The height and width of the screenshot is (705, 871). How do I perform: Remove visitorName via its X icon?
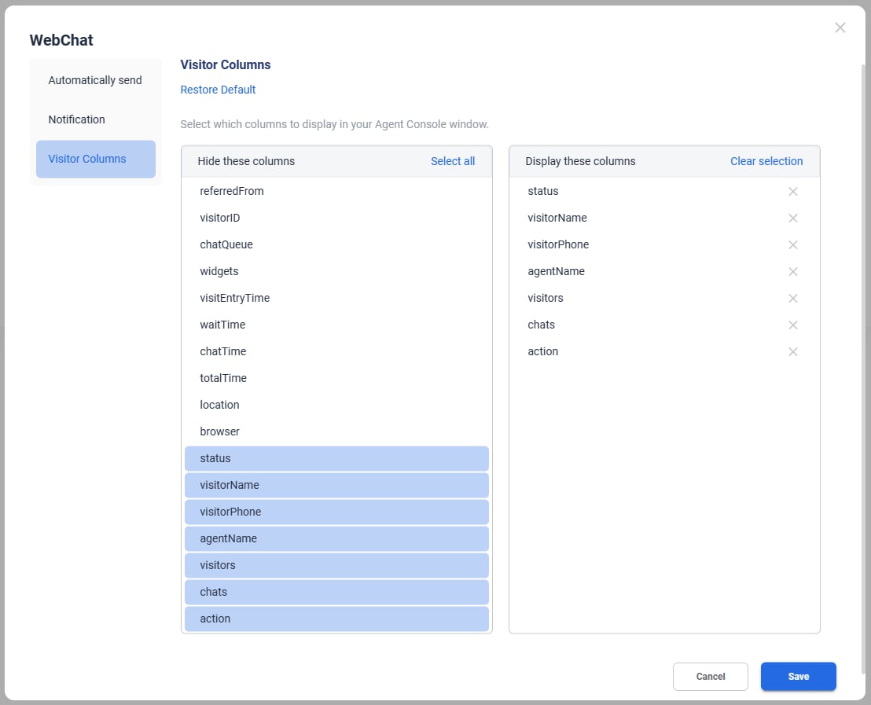[792, 218]
